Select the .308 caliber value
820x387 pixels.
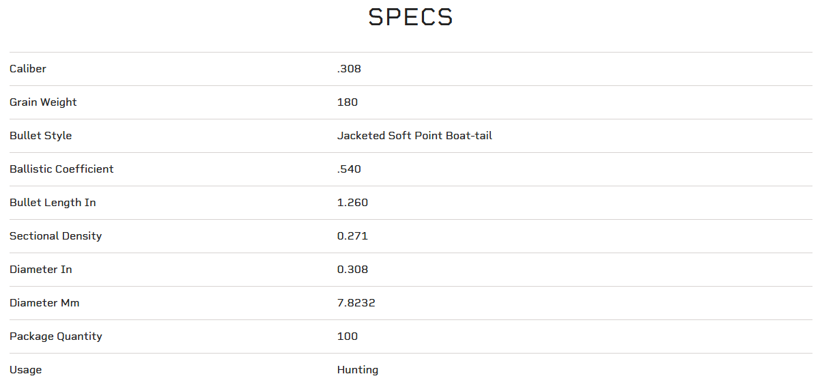[349, 69]
